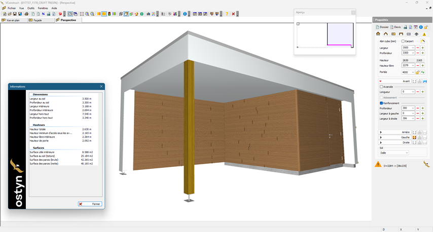Screen dimensions: 433x232
Task: Click the help question mark icon
Action: click(227, 14)
